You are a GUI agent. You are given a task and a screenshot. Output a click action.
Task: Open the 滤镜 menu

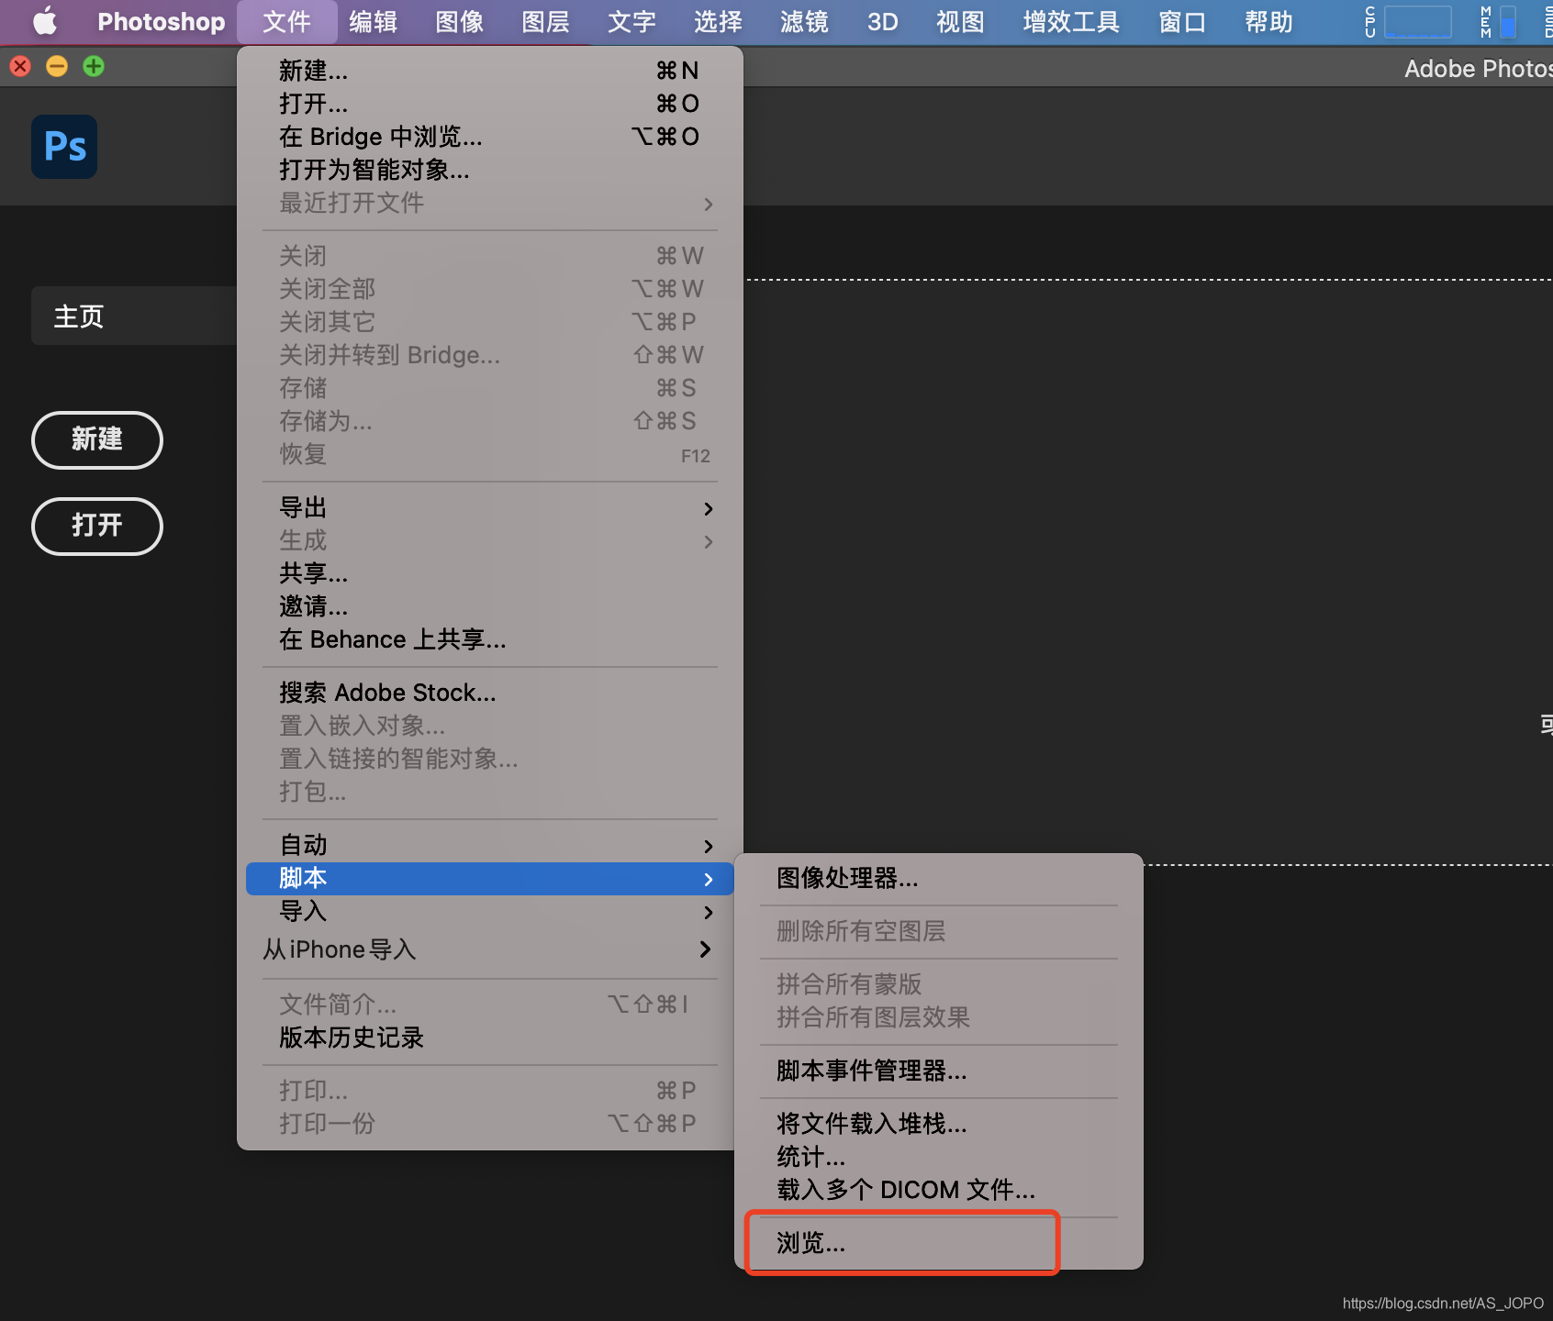pyautogui.click(x=803, y=21)
